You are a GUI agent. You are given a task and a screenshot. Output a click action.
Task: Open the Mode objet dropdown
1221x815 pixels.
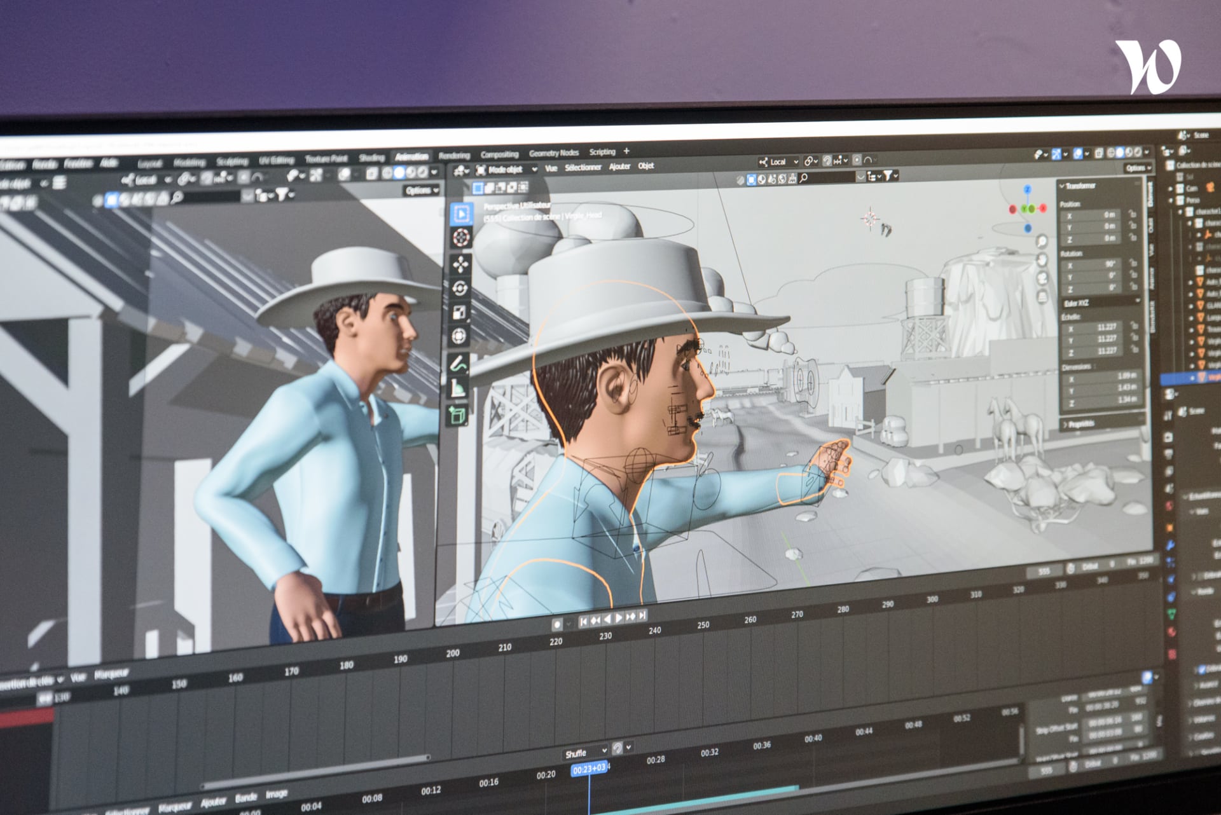pyautogui.click(x=507, y=169)
